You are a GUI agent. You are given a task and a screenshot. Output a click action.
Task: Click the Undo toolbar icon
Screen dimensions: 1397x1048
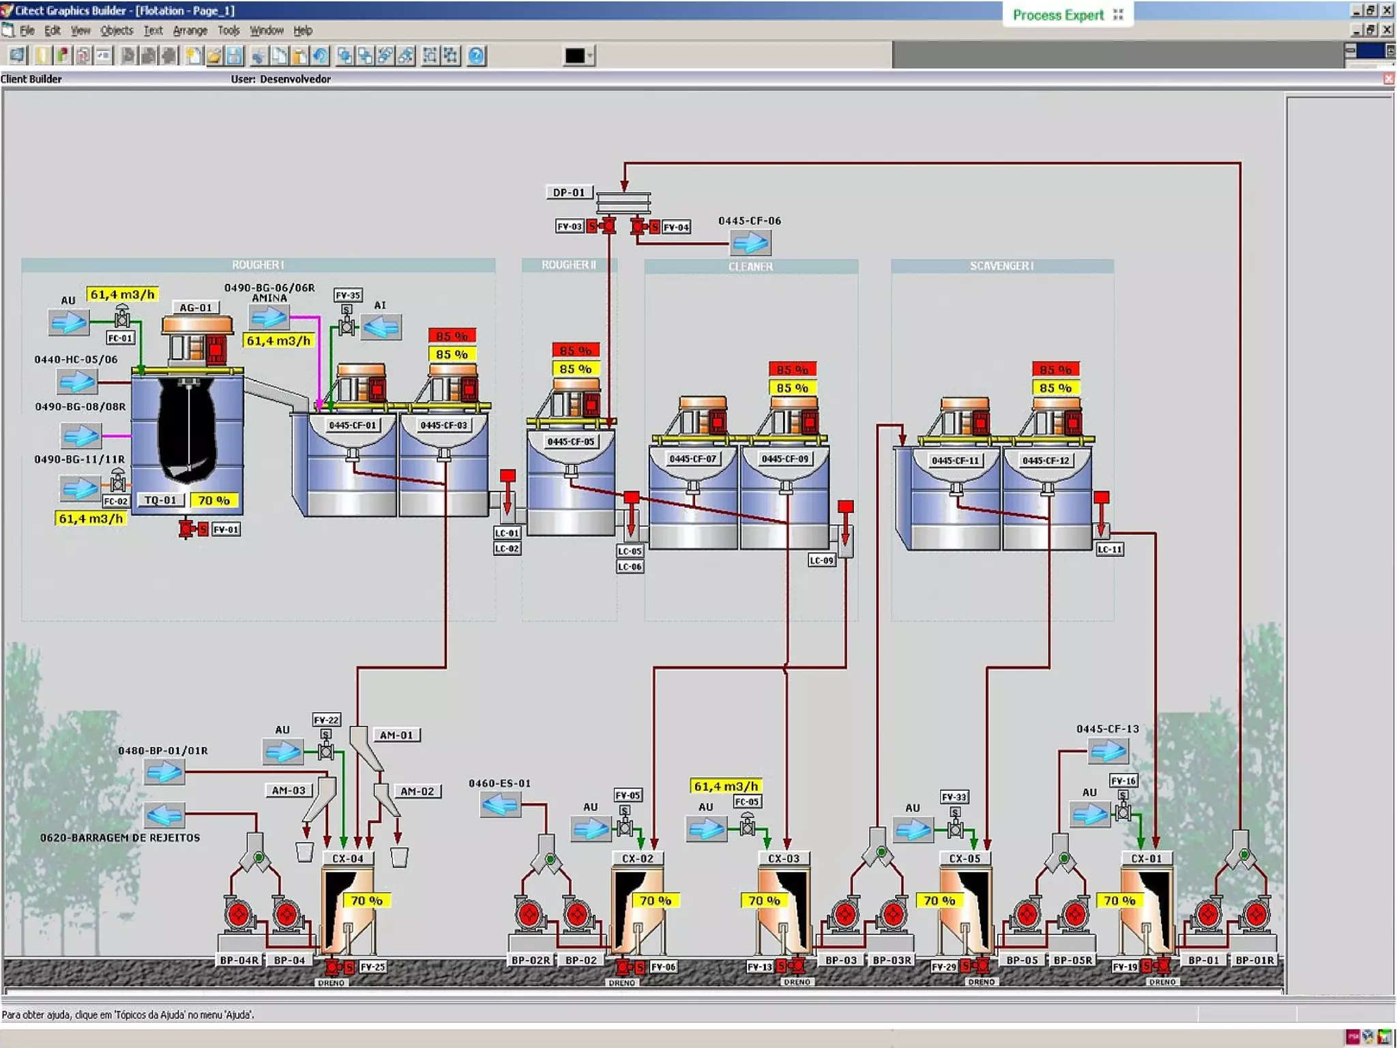coord(320,55)
